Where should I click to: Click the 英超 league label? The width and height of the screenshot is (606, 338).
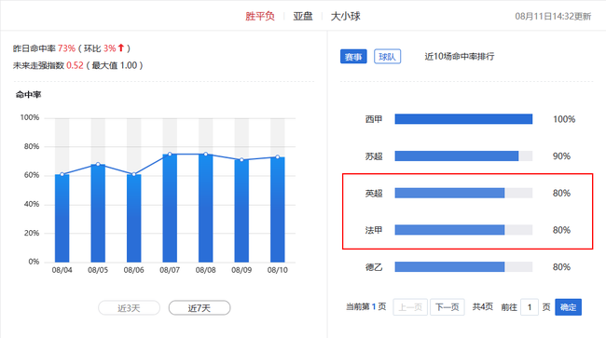[374, 194]
